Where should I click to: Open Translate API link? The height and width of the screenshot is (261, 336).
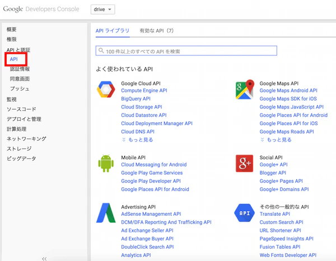pyautogui.click(x=275, y=214)
